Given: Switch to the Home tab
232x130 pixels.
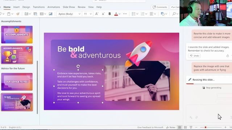Looking at the screenshot, I should [x=7, y=7].
